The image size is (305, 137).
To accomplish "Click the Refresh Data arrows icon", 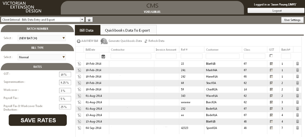I will coord(146,41).
